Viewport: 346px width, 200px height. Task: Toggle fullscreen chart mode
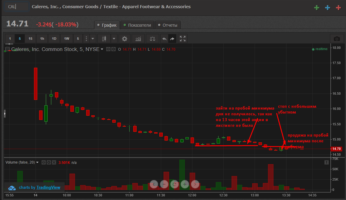pos(183,39)
